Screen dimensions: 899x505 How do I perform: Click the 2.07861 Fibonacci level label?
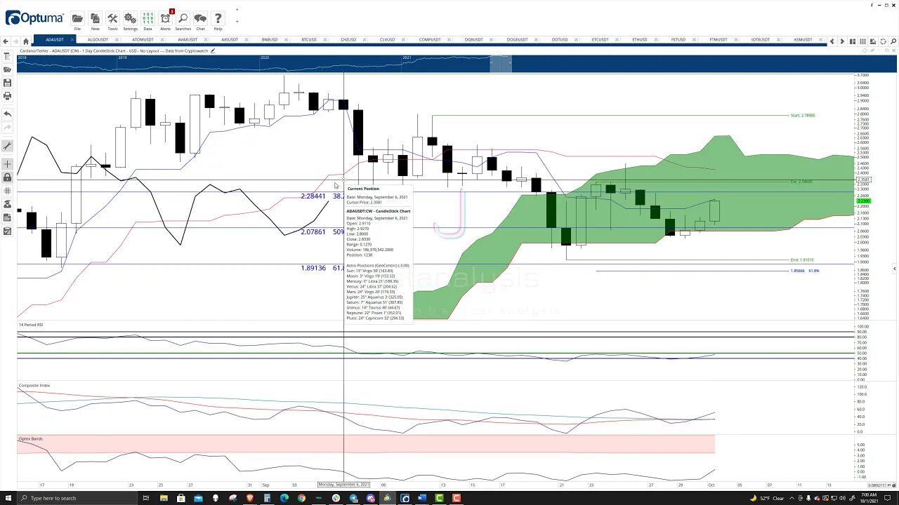point(313,232)
